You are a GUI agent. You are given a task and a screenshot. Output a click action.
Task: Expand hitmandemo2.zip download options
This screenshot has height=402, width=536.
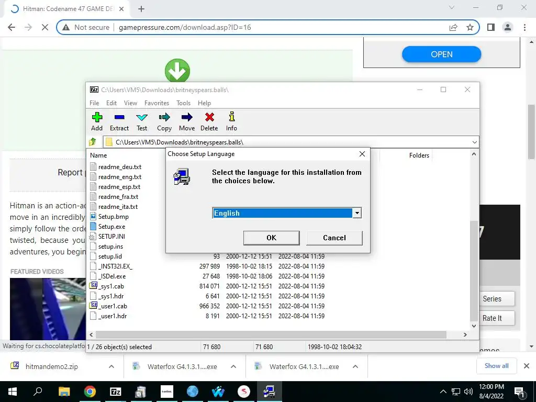111,366
